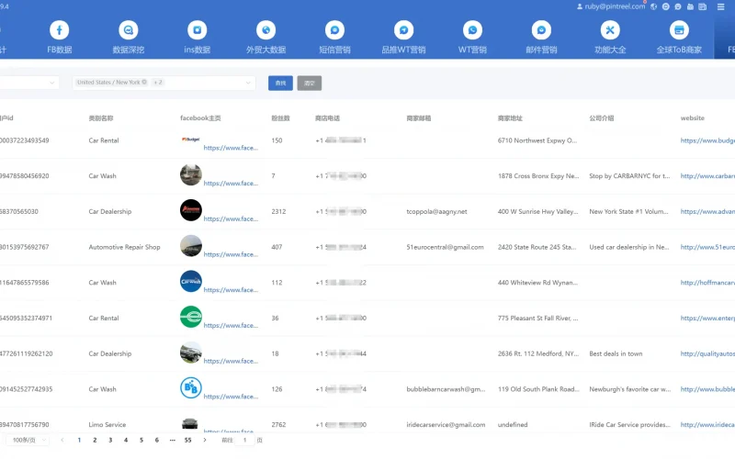Open the ins数据 Instagram icon
This screenshot has width=735, height=459.
[x=197, y=30]
